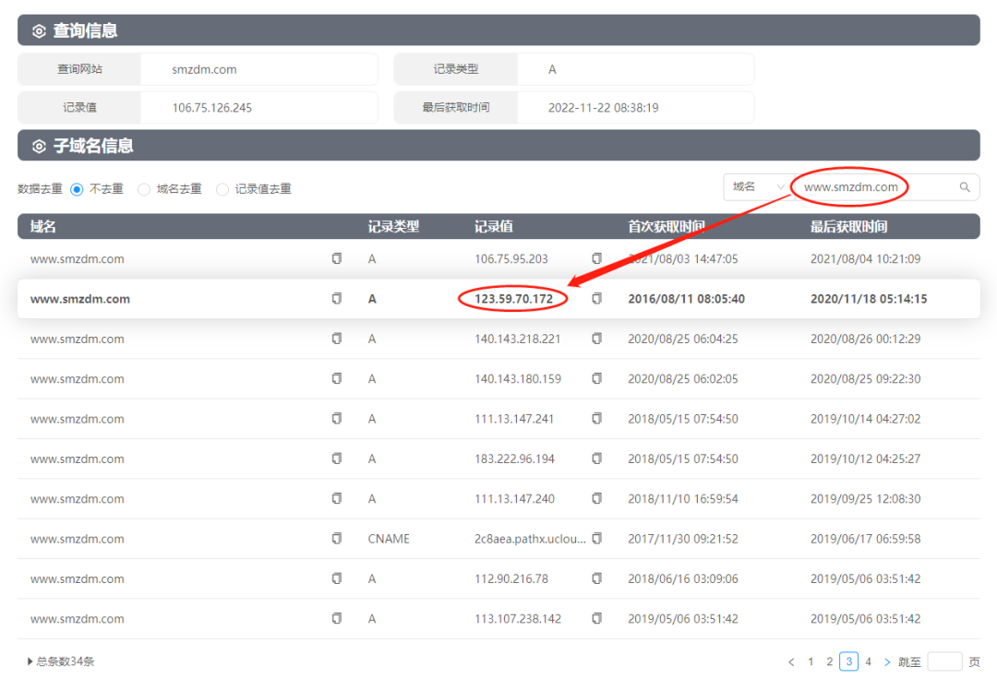Copy domain in the 123.59.70.172 row
This screenshot has height=679, width=997.
tap(337, 299)
